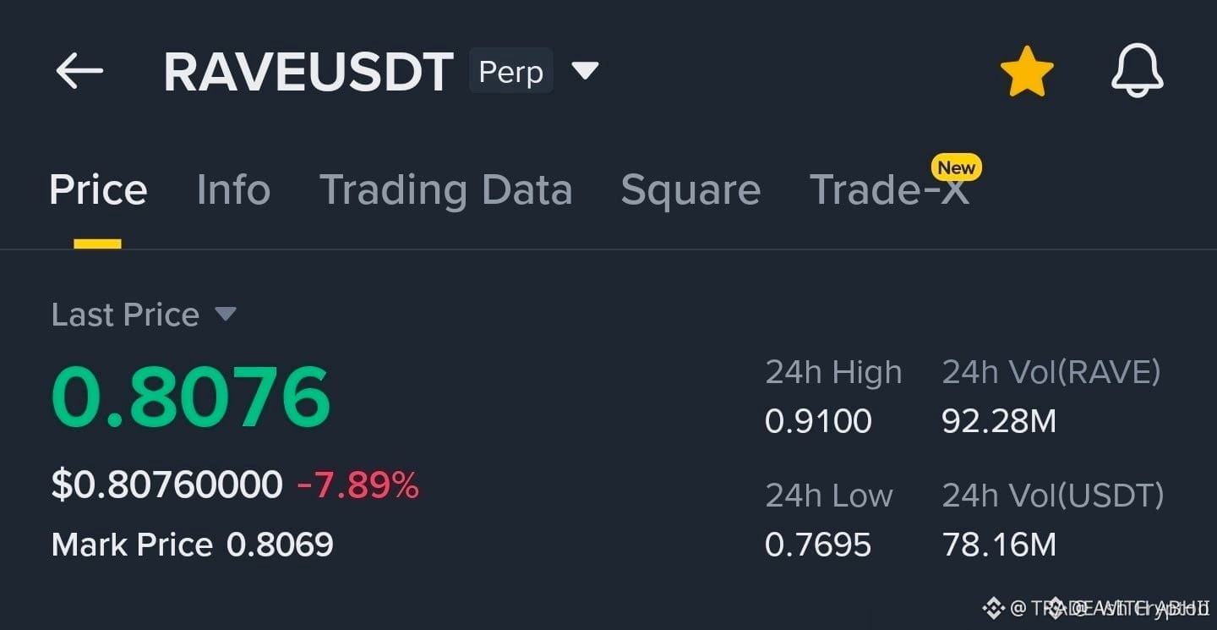Tap the RAVEUSDT symbol title

(308, 72)
